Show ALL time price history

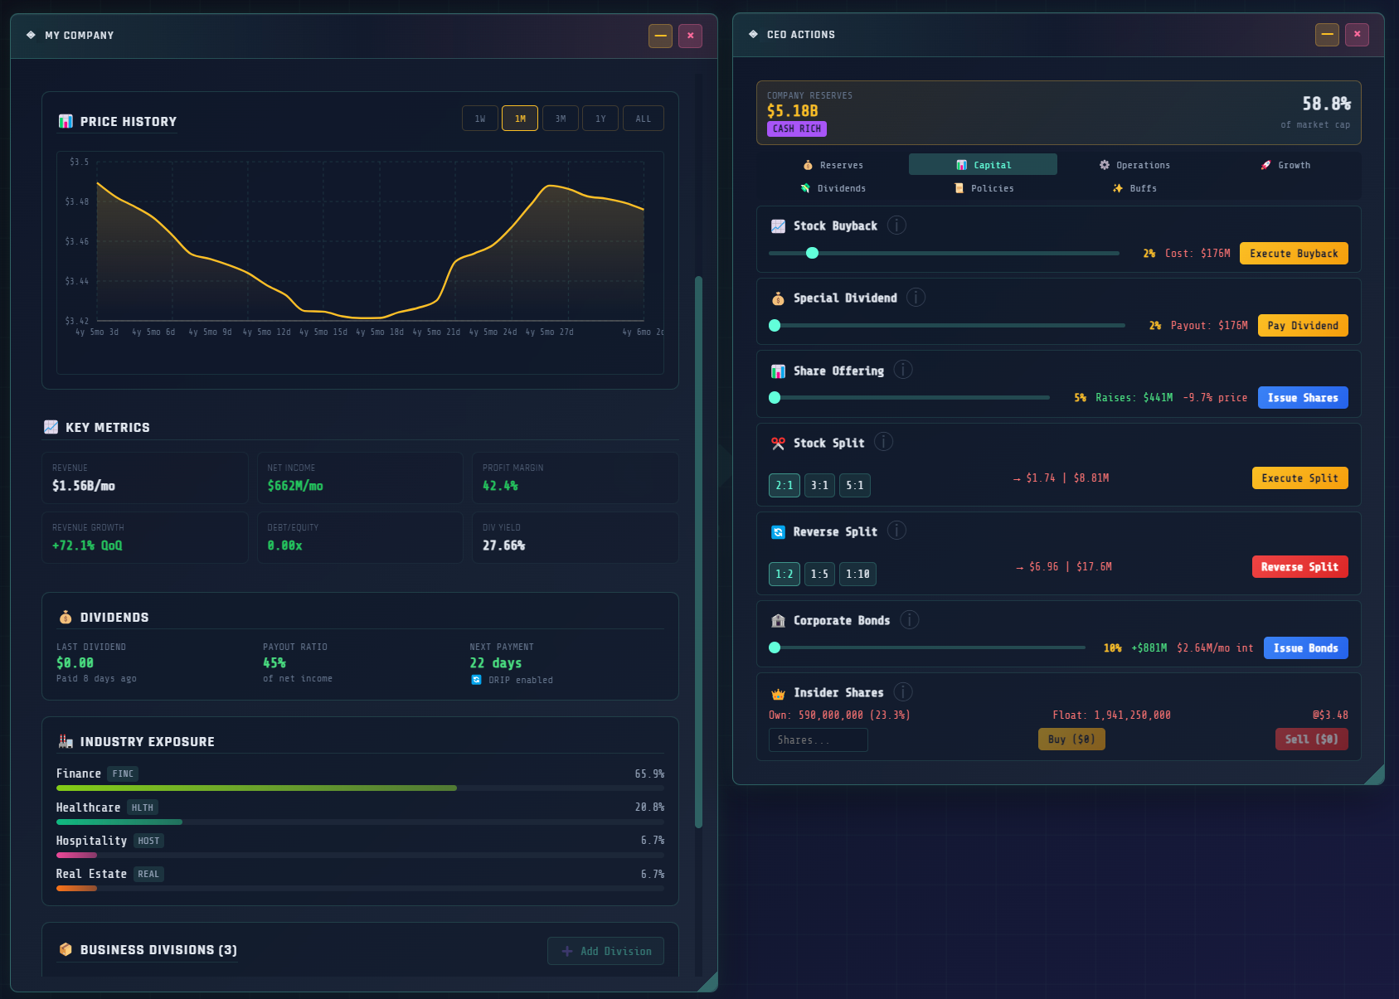(x=643, y=119)
